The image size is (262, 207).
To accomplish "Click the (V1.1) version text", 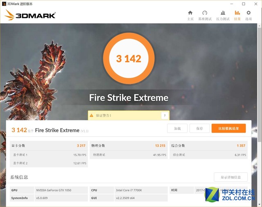I will point(85,131).
